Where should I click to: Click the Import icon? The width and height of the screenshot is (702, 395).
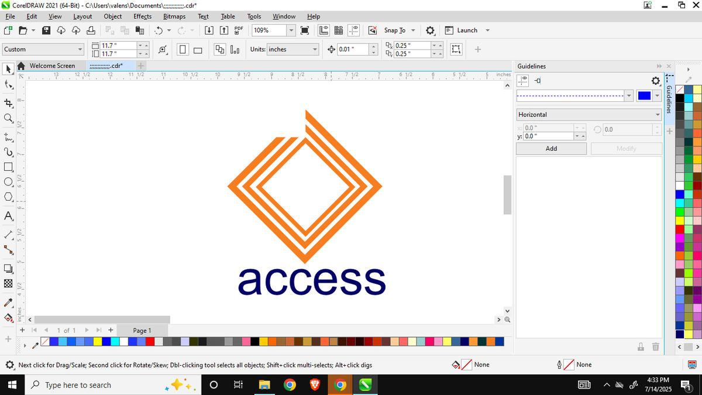tap(210, 30)
